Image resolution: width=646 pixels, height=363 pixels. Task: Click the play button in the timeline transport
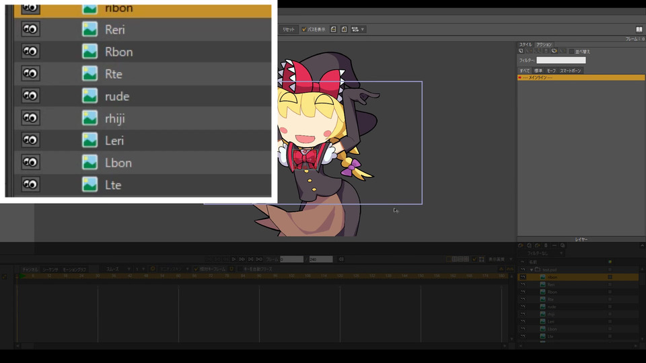click(x=234, y=259)
